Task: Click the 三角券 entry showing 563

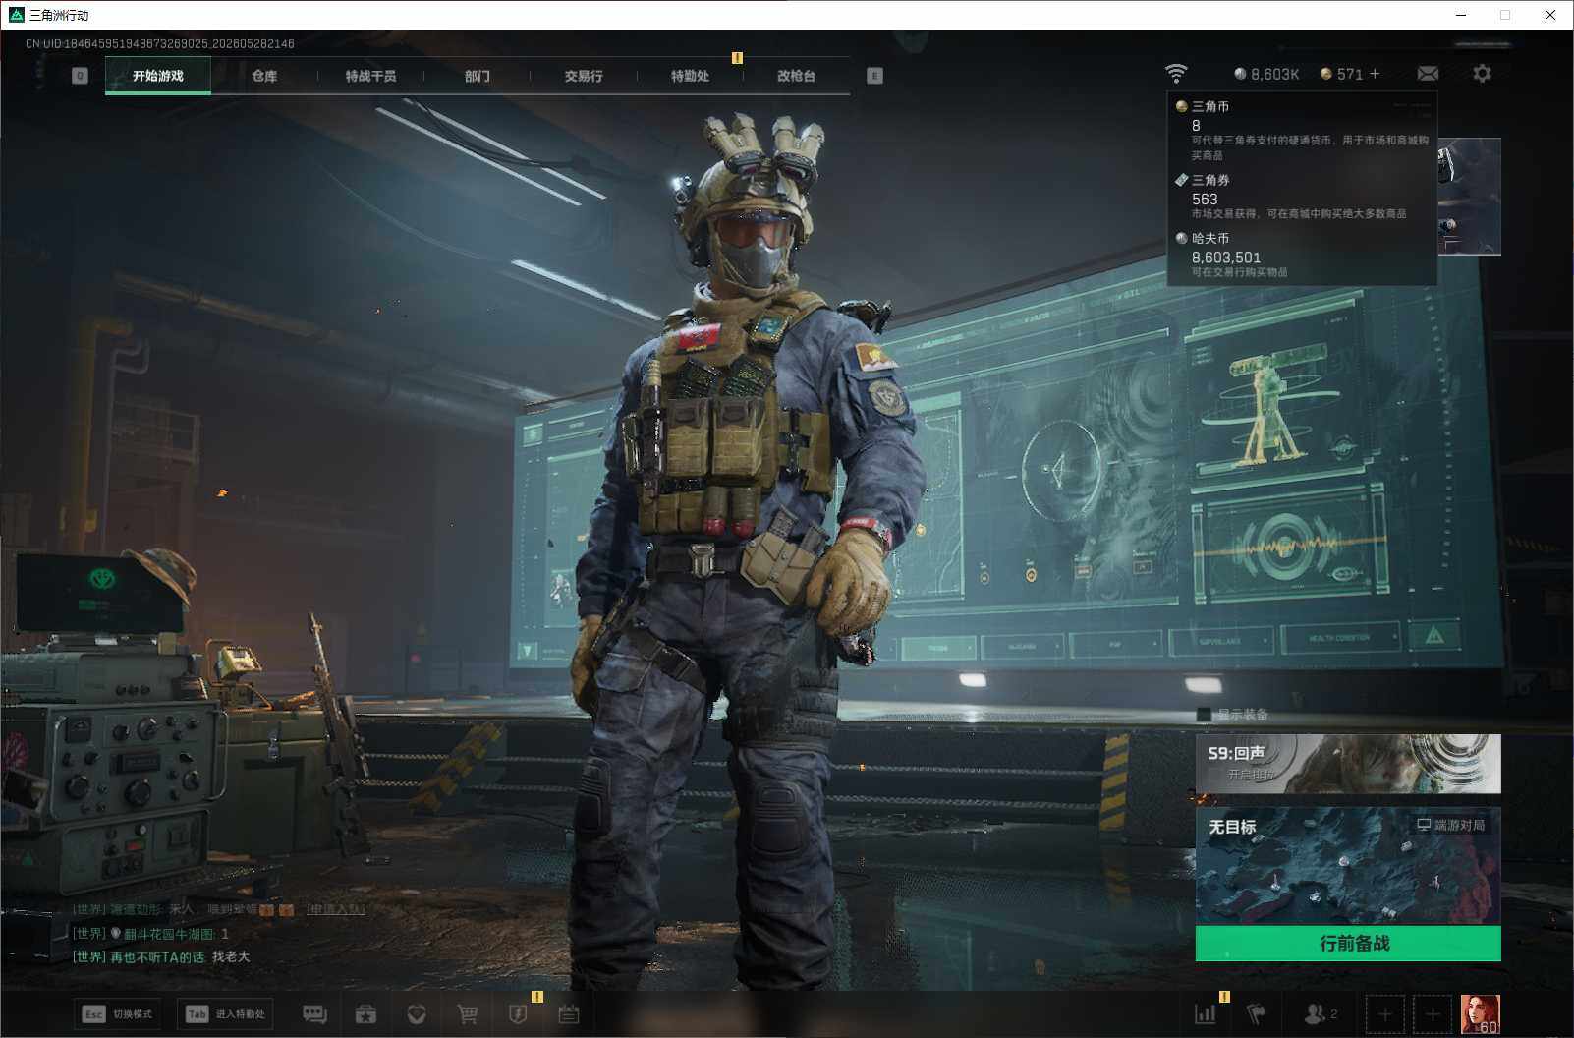Action: pos(1292,196)
